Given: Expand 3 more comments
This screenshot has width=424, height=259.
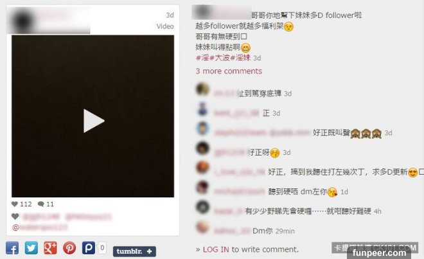Looking at the screenshot, I should pos(229,71).
